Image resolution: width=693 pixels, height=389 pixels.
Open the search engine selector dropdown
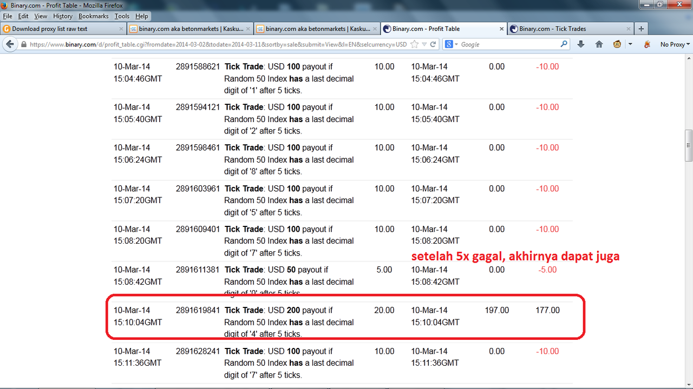[456, 44]
